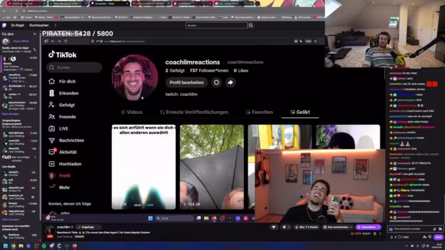Open the notification bell dropdown under the player
The height and width of the screenshot is (250, 445).
point(286,227)
